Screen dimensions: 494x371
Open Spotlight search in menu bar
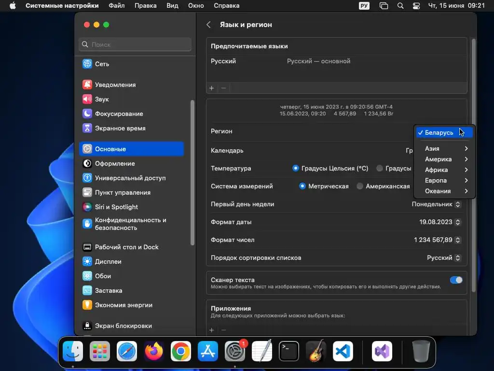(x=400, y=6)
